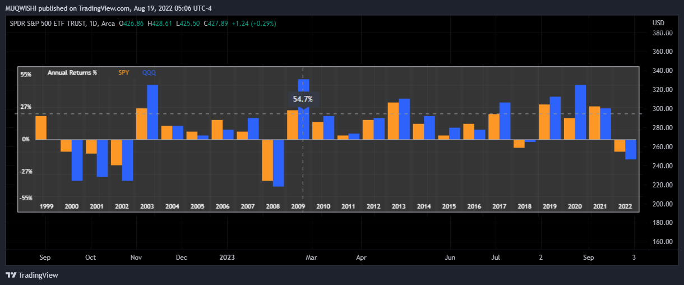Image resolution: width=684 pixels, height=285 pixels.
Task: Click the Apr label on time axis
Action: (361, 258)
